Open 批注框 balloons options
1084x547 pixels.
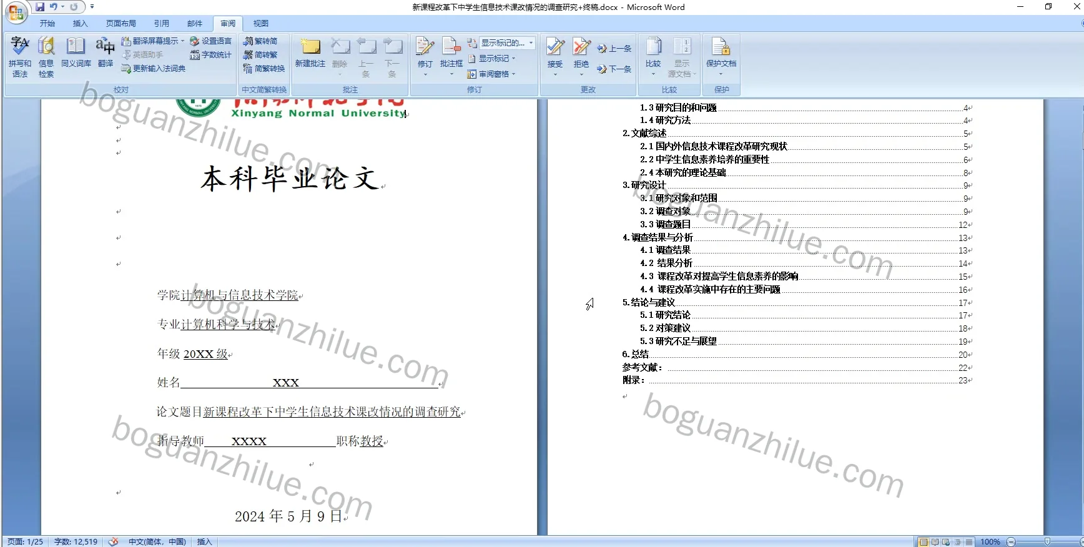pyautogui.click(x=451, y=57)
